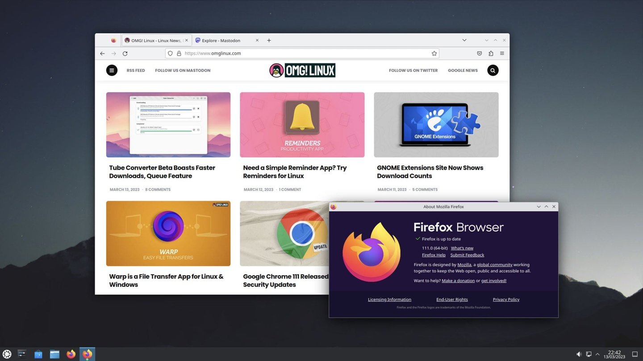Open the GNOME Extensions article thumbnail

click(x=436, y=125)
